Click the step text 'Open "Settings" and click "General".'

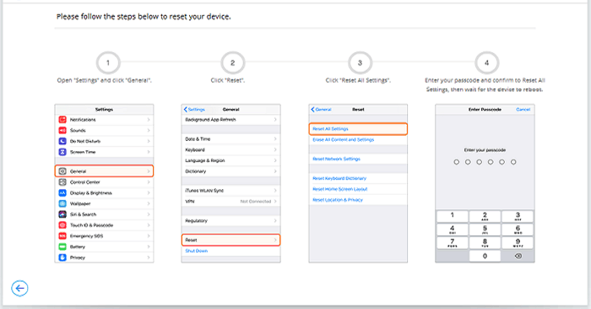tap(105, 80)
